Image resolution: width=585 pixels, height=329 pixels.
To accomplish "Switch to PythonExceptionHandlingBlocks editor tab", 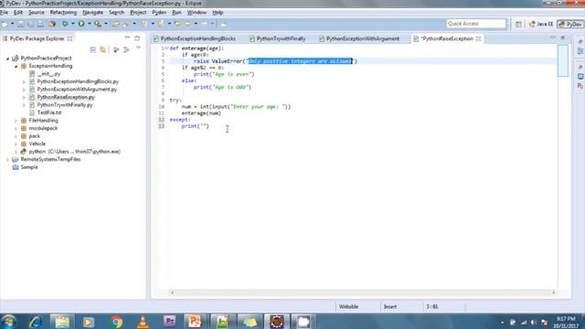I will coord(195,38).
